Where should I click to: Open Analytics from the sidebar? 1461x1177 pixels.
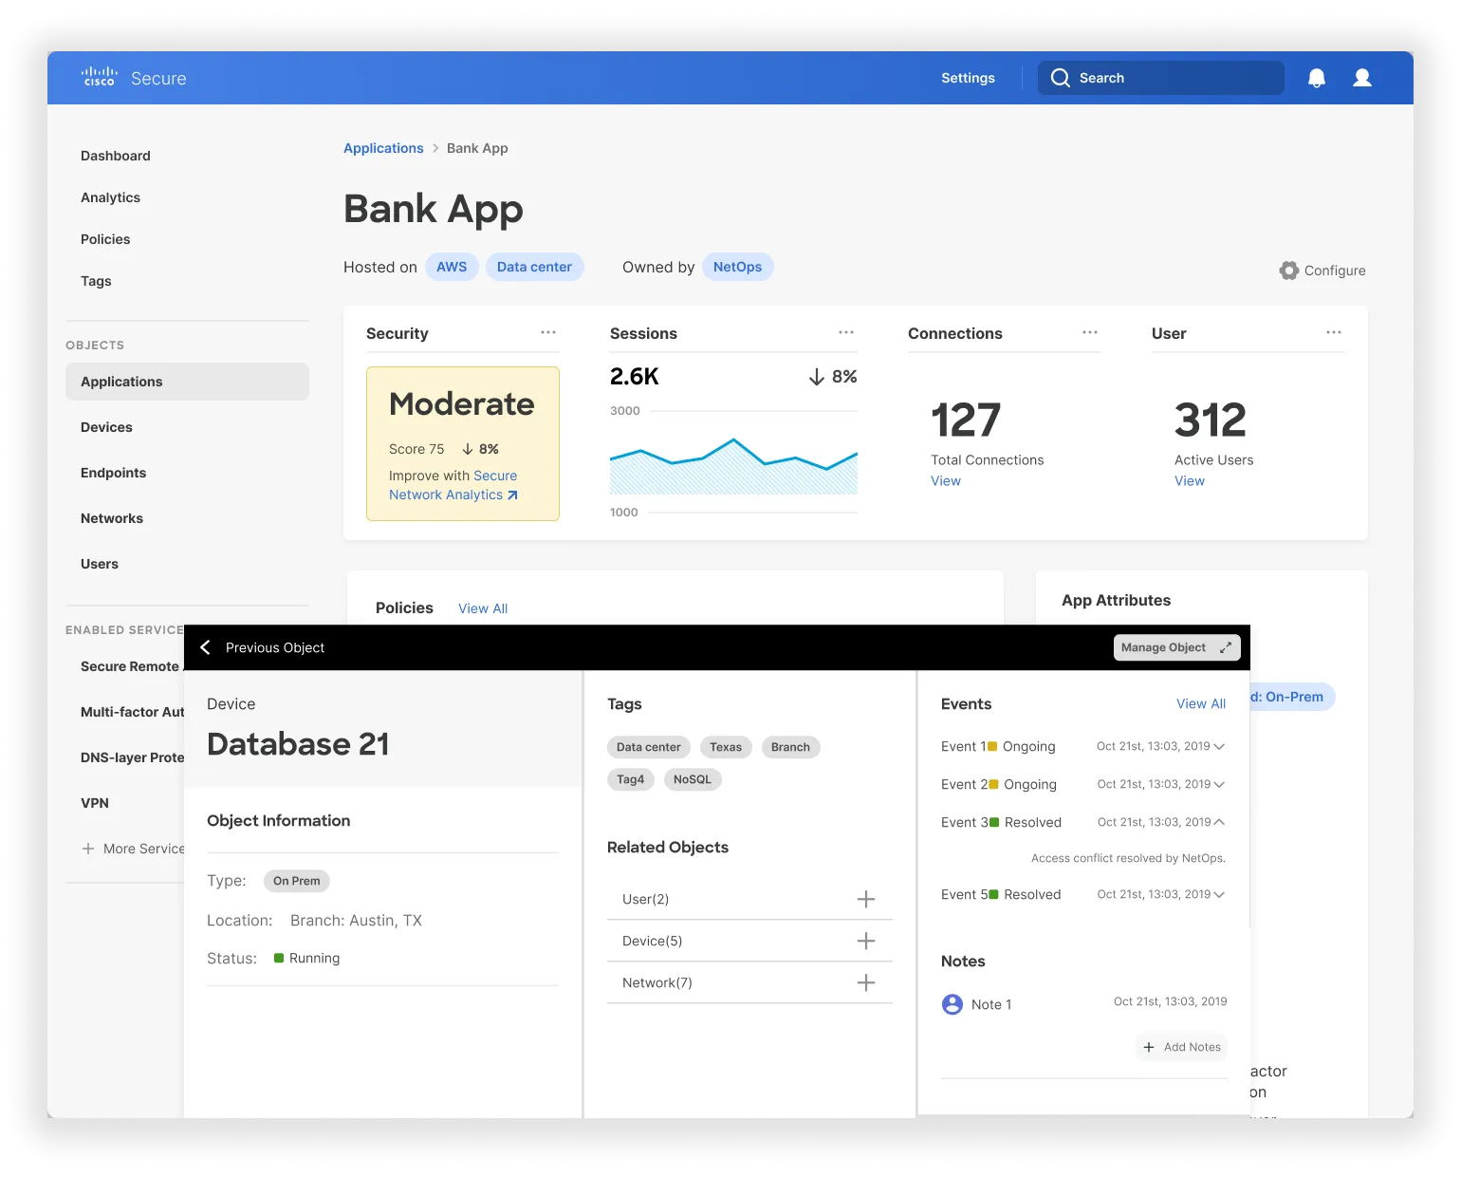(110, 197)
